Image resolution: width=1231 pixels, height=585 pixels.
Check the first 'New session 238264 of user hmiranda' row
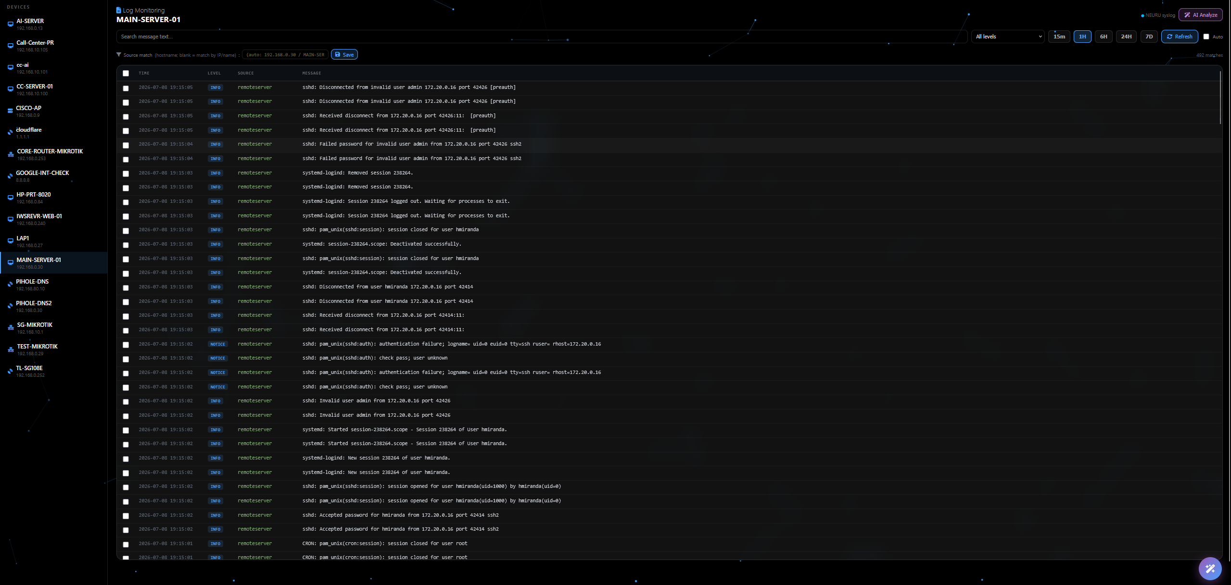(x=126, y=459)
